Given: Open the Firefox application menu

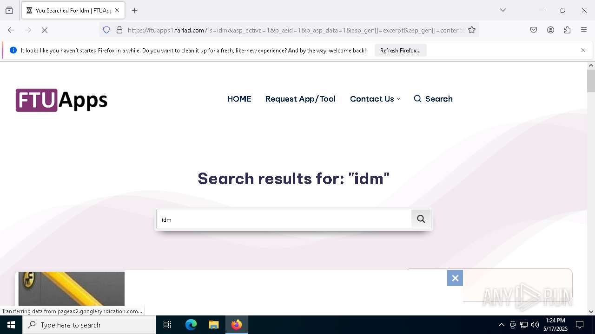Looking at the screenshot, I should coord(584,30).
